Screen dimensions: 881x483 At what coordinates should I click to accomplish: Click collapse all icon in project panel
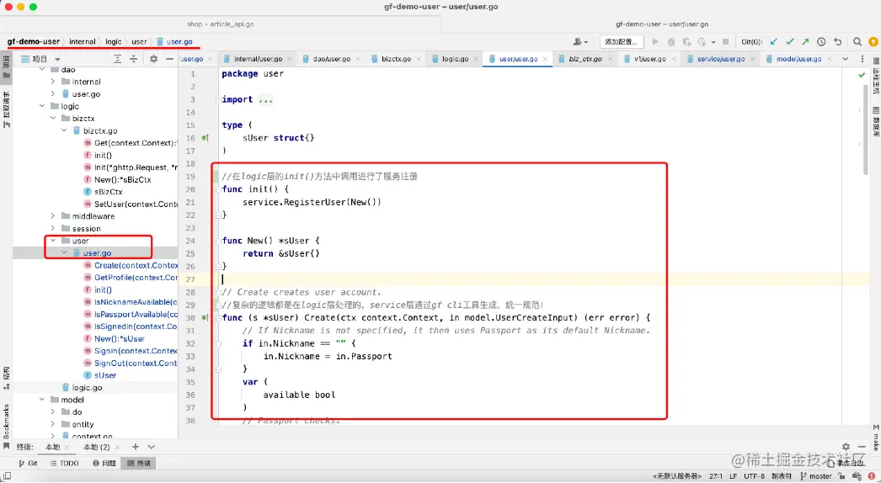[134, 59]
